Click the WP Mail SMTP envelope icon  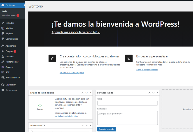click(3, 78)
